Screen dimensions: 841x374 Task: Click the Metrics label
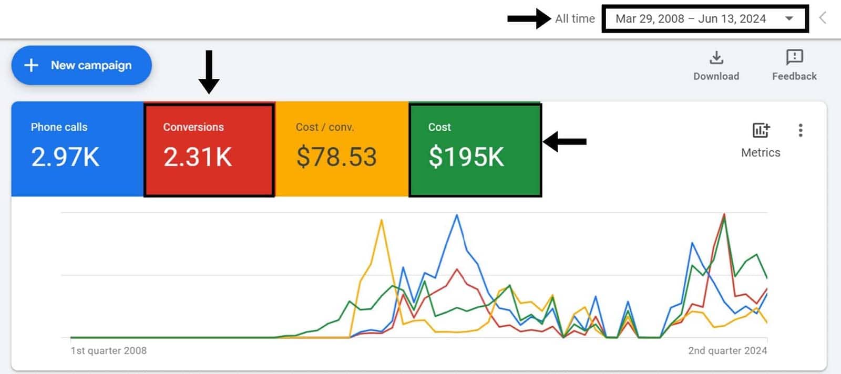pos(761,153)
